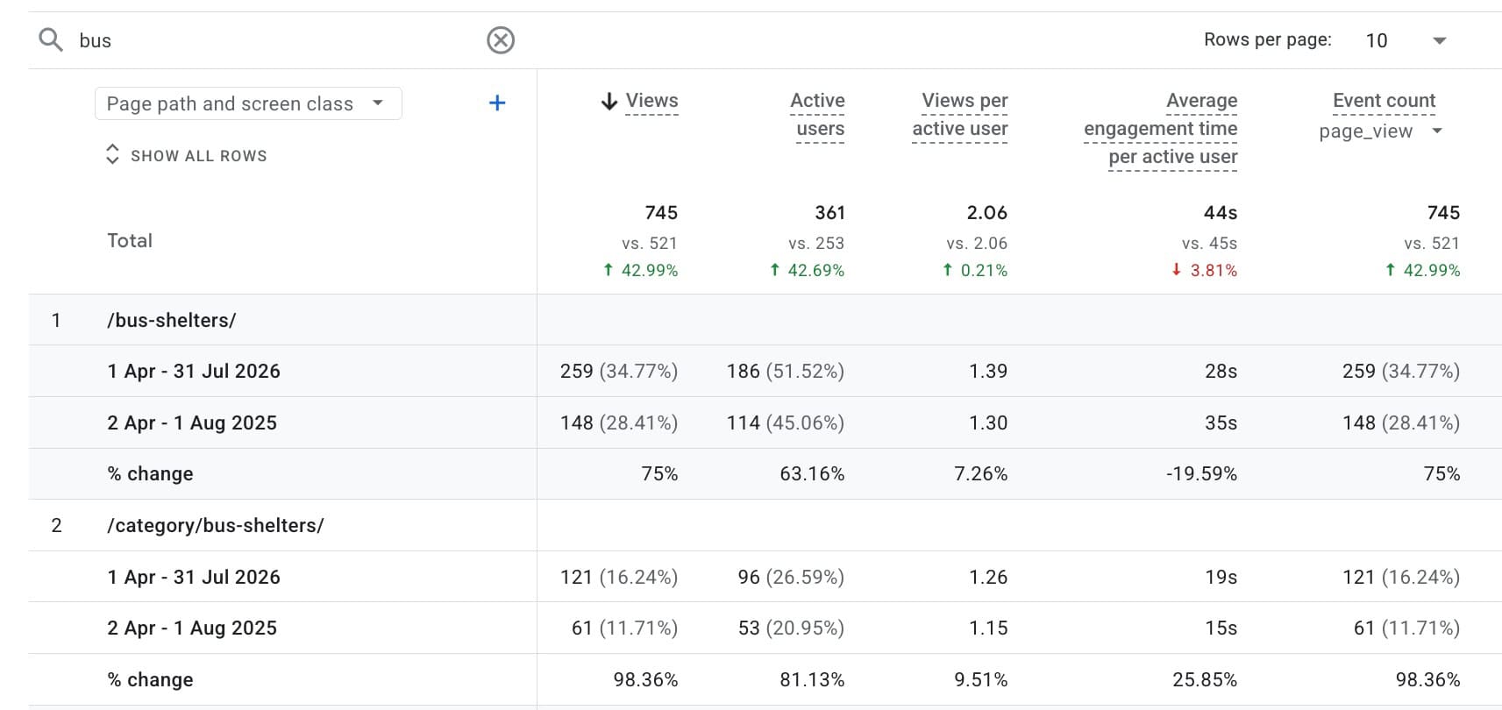
Task: Click the '259 (34.77%)' Views cell
Action: (x=619, y=371)
